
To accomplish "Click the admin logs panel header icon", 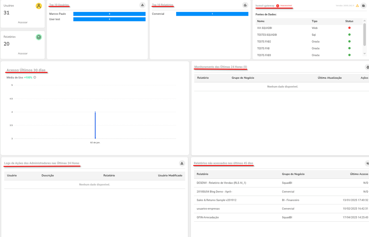I will 182,163.
